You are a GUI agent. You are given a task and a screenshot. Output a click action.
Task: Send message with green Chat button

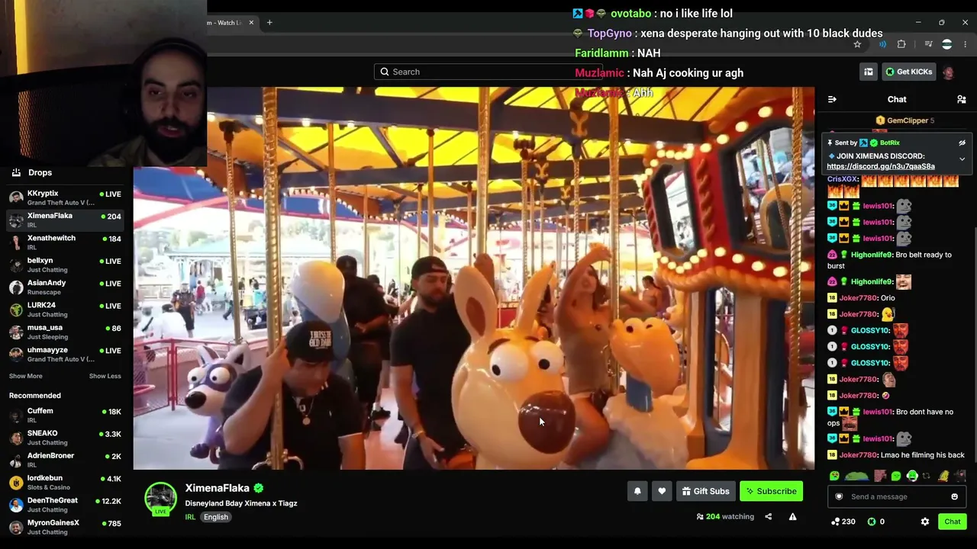[952, 522]
